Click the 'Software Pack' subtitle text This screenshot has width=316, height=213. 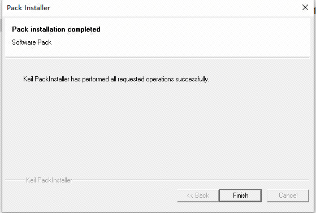[32, 42]
